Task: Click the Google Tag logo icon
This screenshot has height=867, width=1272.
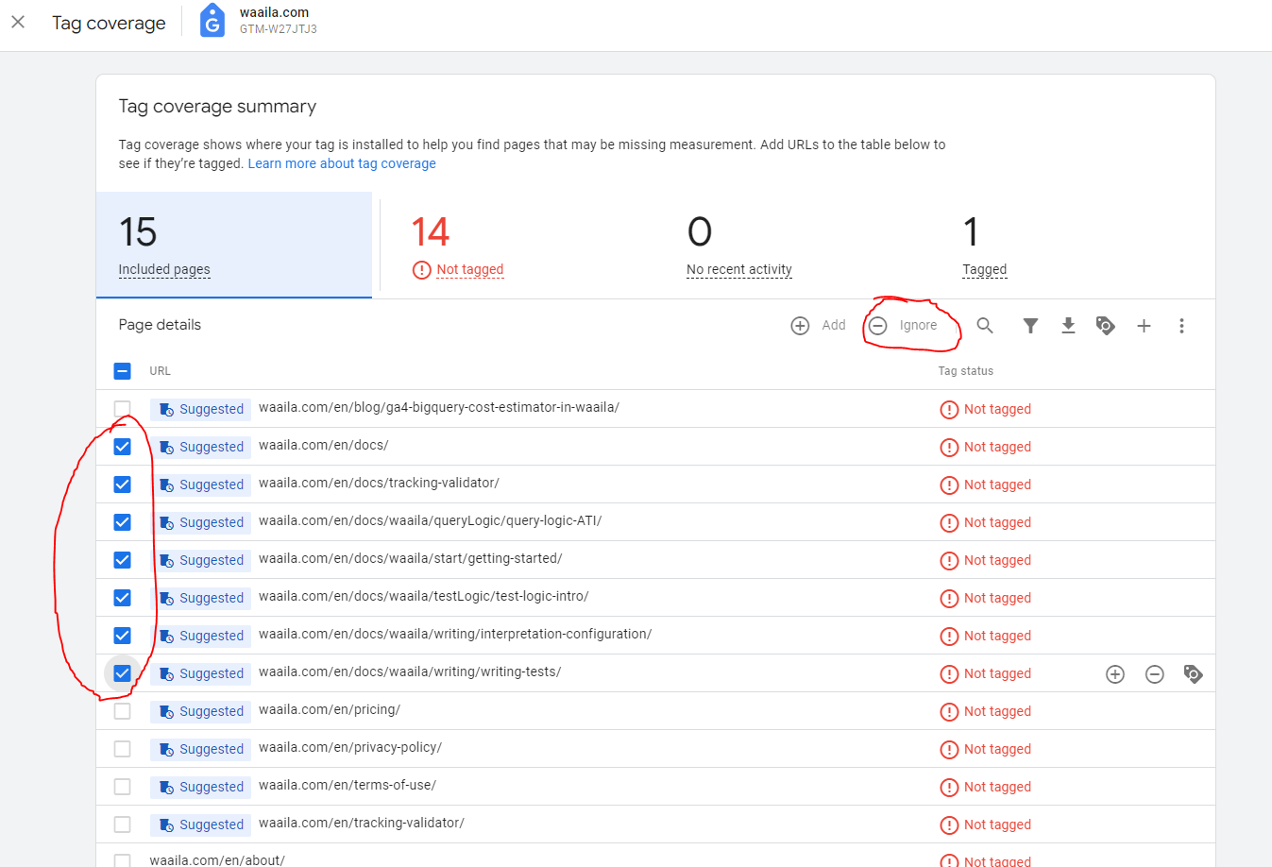Action: tap(212, 21)
